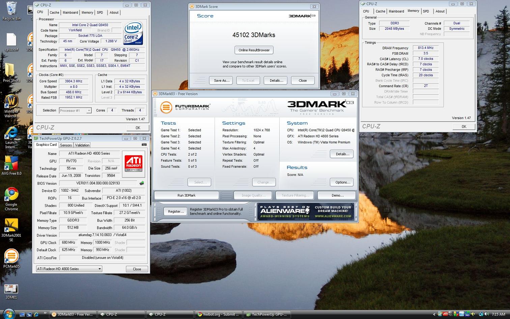
Task: Open ATI Radeon HD 4800 Series dropdown
Action: 69,269
